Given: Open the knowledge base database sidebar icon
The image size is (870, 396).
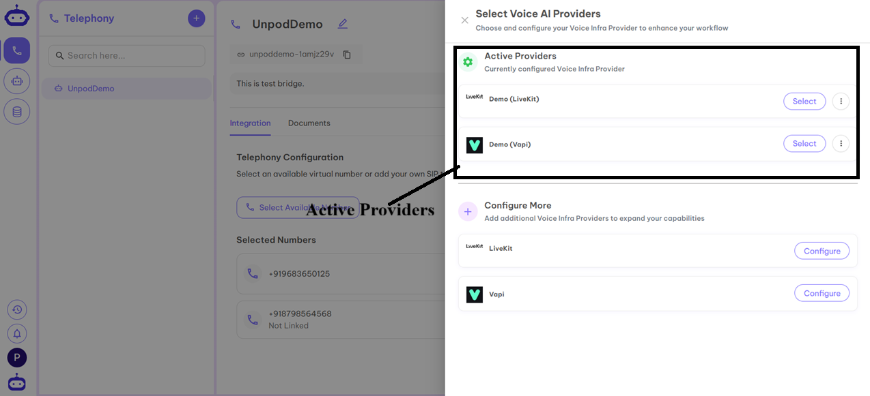Looking at the screenshot, I should [17, 112].
